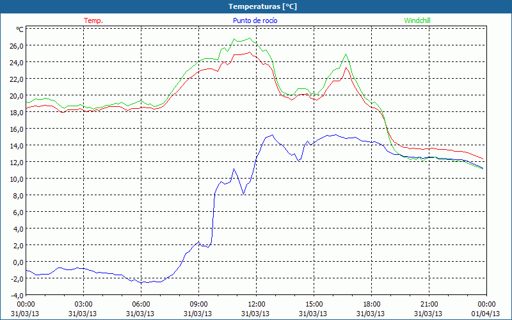Click the blue dew point dip to 8 degrees
This screenshot has height=320, width=512.
pyautogui.click(x=243, y=195)
